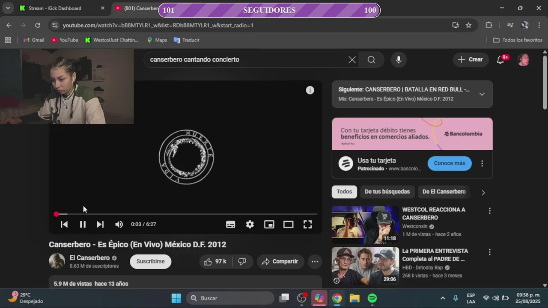
Task: Open Gmail bookmark
Action: (x=33, y=40)
